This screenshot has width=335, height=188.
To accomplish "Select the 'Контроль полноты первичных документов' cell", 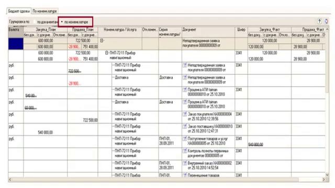I will (x=208, y=154).
